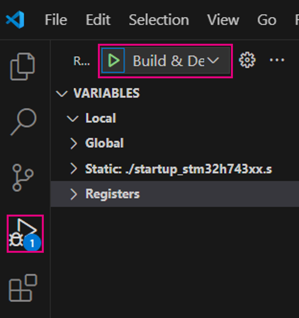
Task: Collapse the Local variables scope
Action: (x=73, y=118)
